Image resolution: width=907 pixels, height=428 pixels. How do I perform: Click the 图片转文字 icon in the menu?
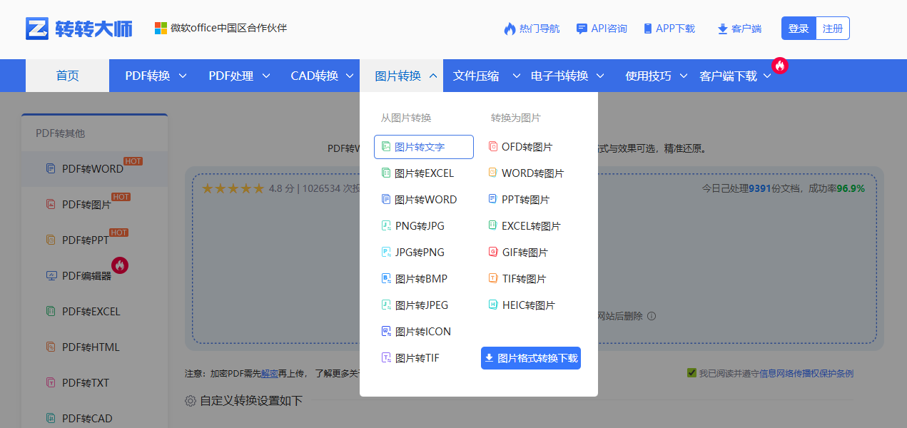coord(386,147)
